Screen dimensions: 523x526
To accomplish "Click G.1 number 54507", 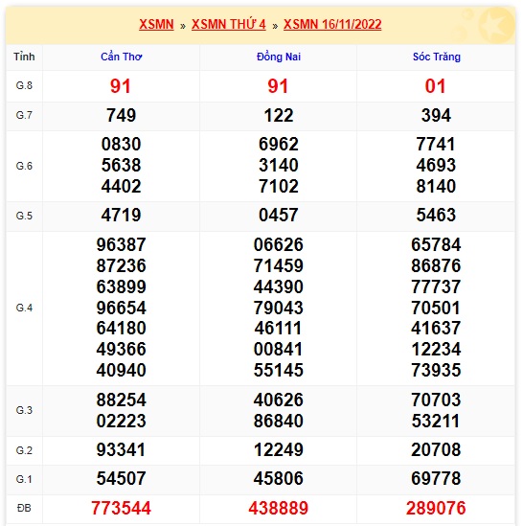I will 121,478.
